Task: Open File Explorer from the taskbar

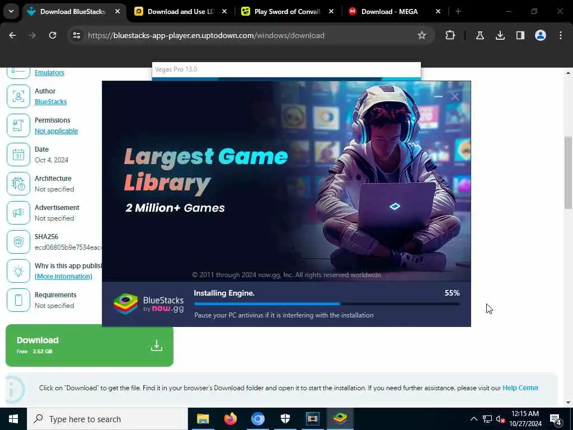Action: pos(203,419)
